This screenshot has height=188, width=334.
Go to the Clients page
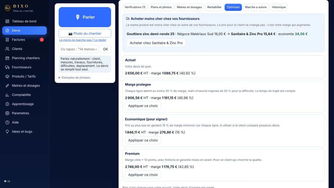tap(25, 49)
